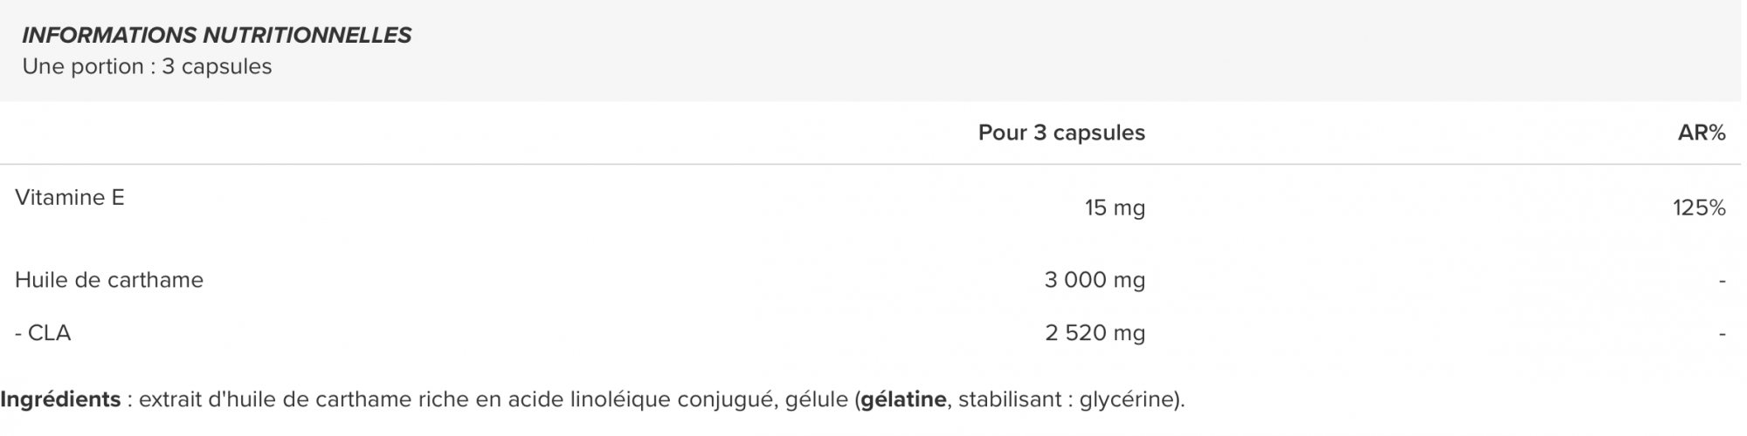
Task: Click the word 'gélule' in ingredients
Action: (817, 400)
